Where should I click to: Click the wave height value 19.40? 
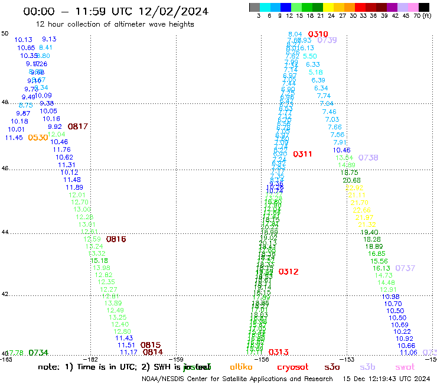[369, 232]
